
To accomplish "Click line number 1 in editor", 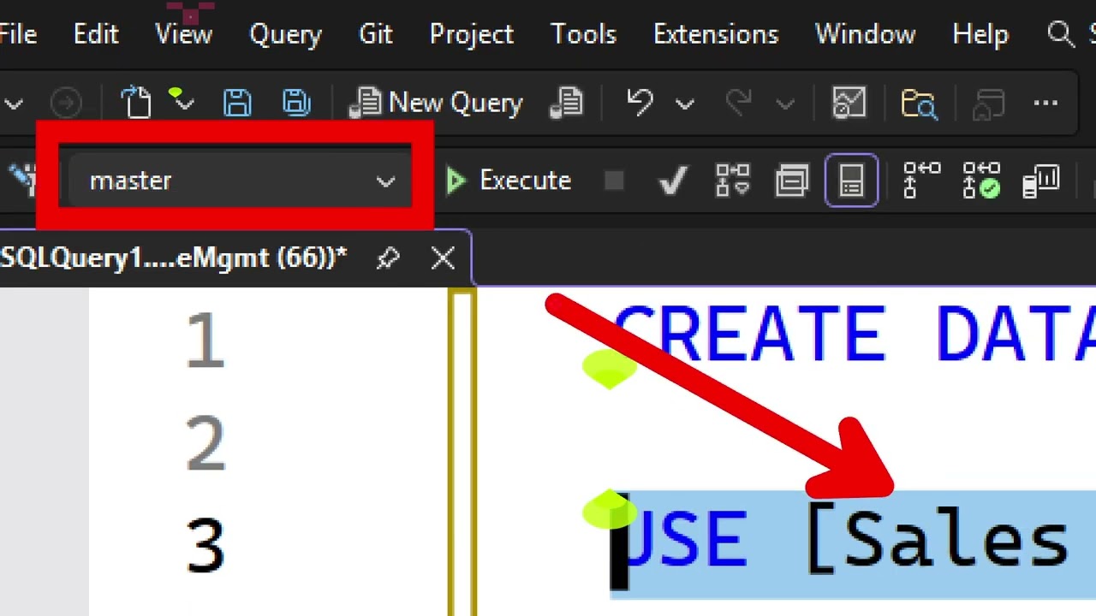I will [205, 341].
